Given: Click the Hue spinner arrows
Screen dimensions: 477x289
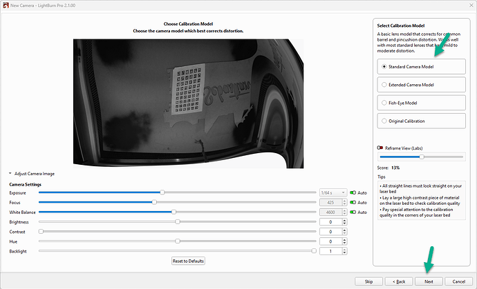Looking at the screenshot, I should [345, 241].
